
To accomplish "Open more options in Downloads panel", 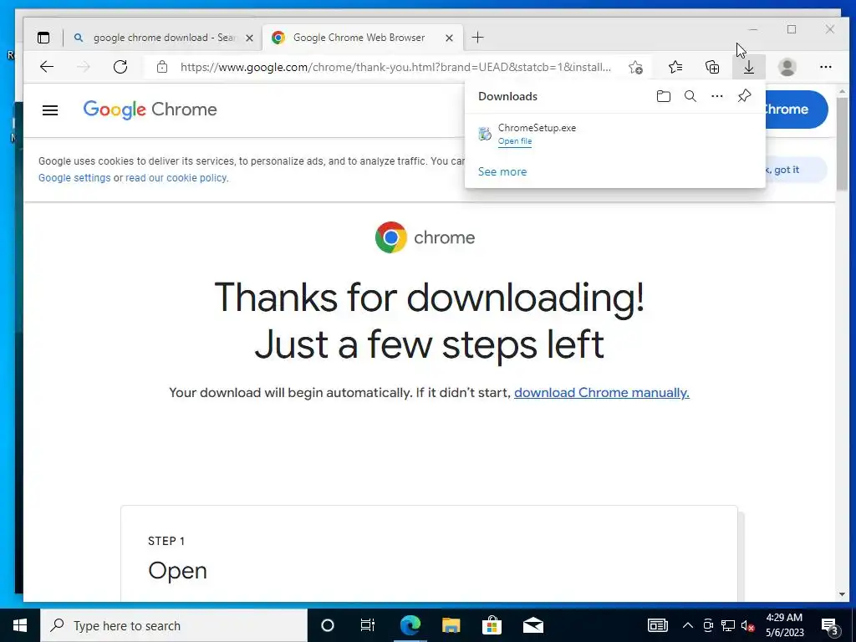I will 716,97.
